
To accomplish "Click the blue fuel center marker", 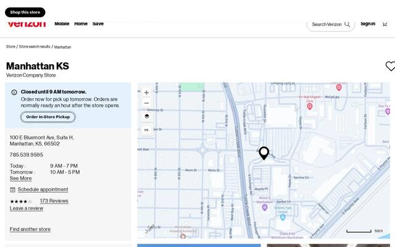I will click(283, 217).
